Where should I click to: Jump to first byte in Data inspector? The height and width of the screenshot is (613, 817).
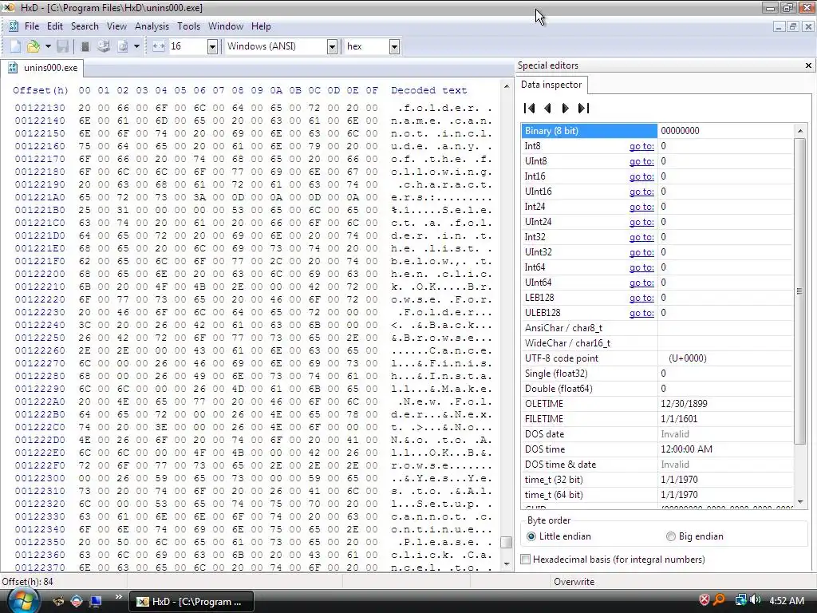[x=529, y=108]
